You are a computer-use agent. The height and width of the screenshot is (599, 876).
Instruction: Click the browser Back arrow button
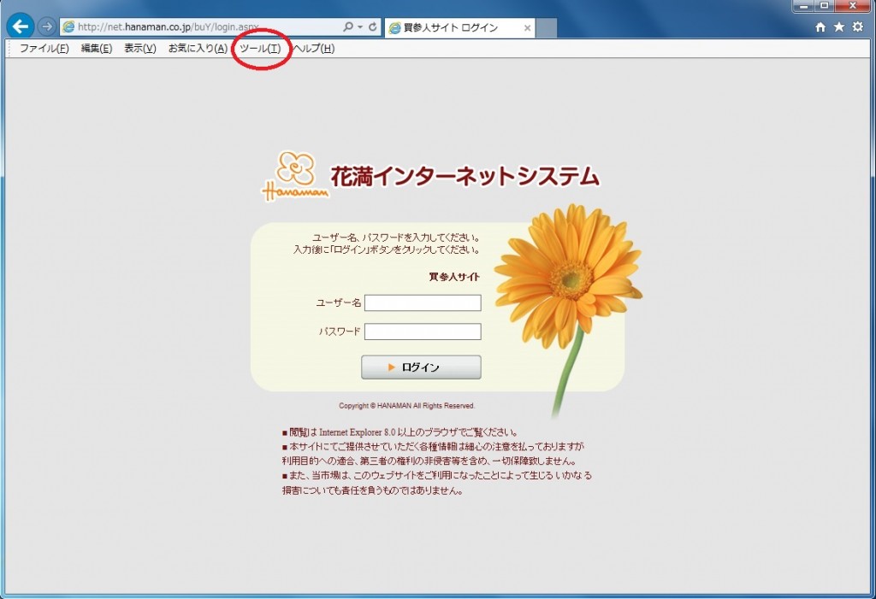20,26
